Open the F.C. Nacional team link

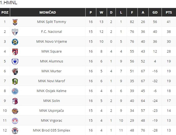pyautogui.click(x=52, y=32)
